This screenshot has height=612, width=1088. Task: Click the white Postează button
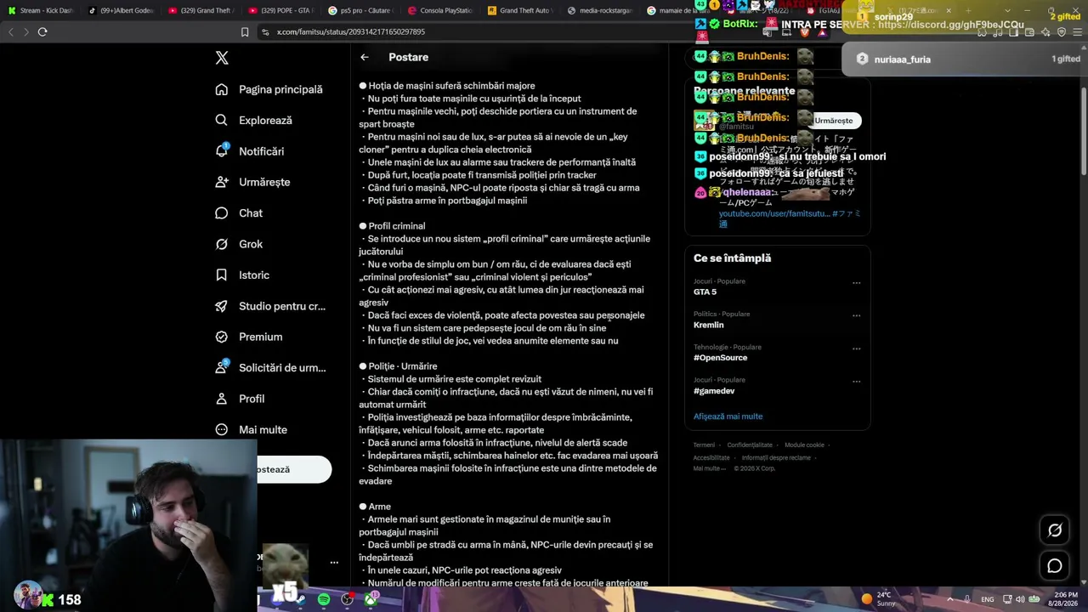pos(294,469)
